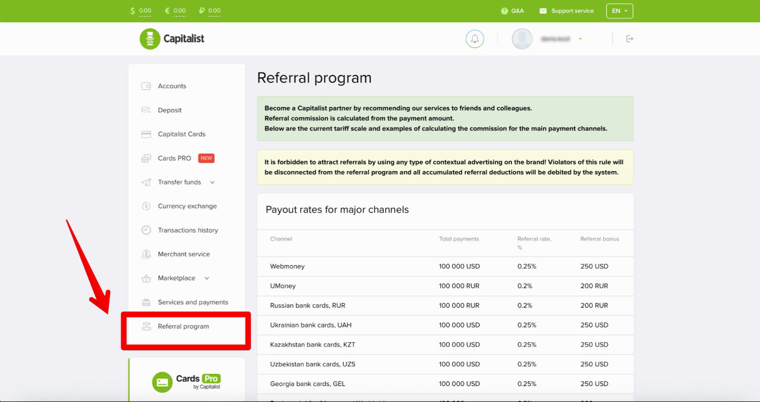Screen dimensions: 760x402
Task: Open Marketplace menu item
Action: pos(176,278)
